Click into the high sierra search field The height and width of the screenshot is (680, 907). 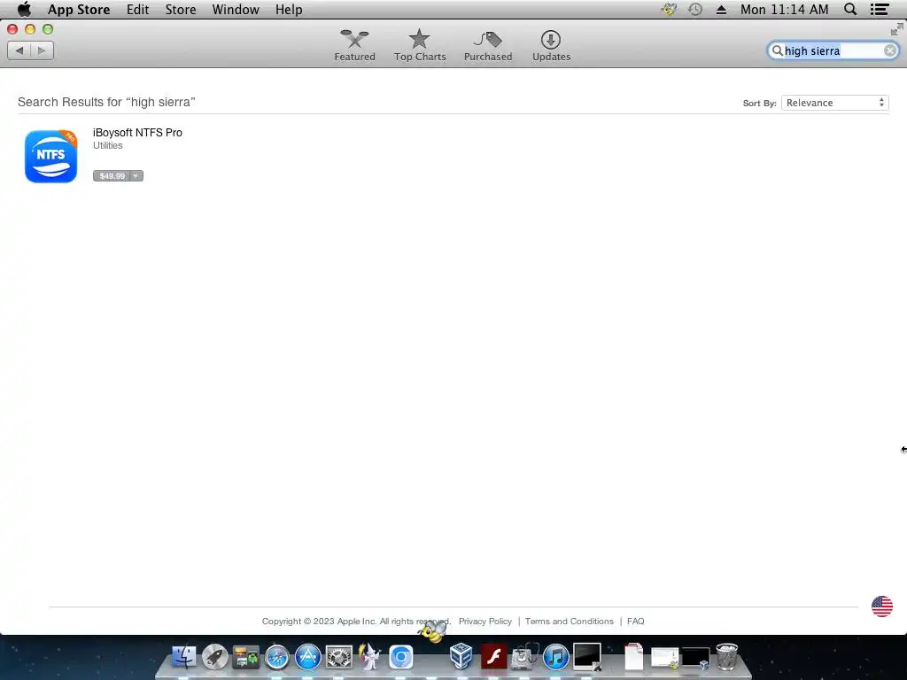pos(833,50)
